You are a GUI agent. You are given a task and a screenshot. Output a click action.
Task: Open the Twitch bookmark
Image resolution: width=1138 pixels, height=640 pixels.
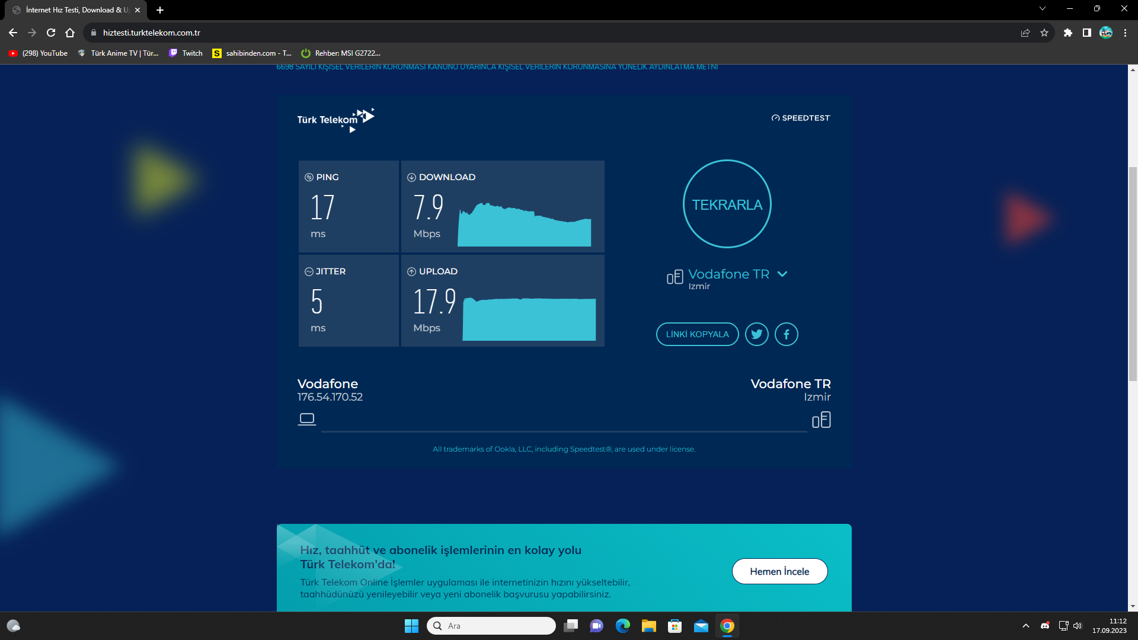pos(186,53)
